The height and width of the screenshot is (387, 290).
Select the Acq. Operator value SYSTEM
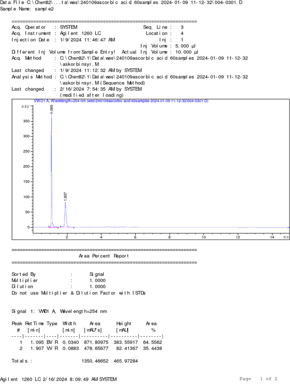point(69,27)
